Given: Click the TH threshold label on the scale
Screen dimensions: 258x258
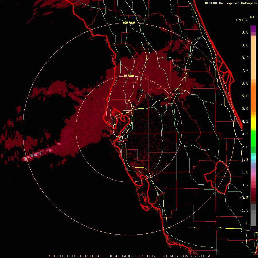Looking at the screenshot, I should pos(246,223).
